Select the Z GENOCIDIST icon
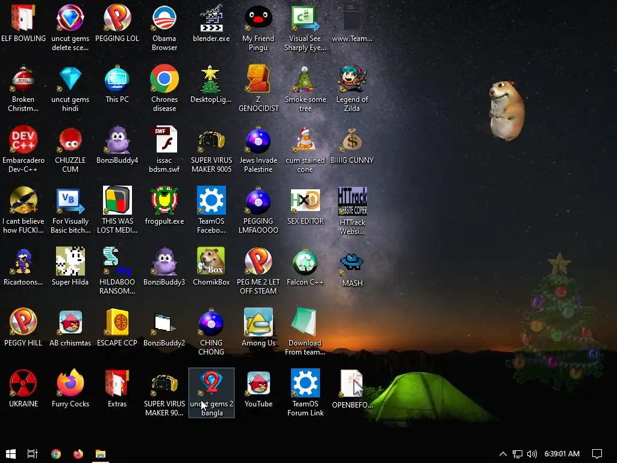617x463 pixels. pyautogui.click(x=258, y=79)
